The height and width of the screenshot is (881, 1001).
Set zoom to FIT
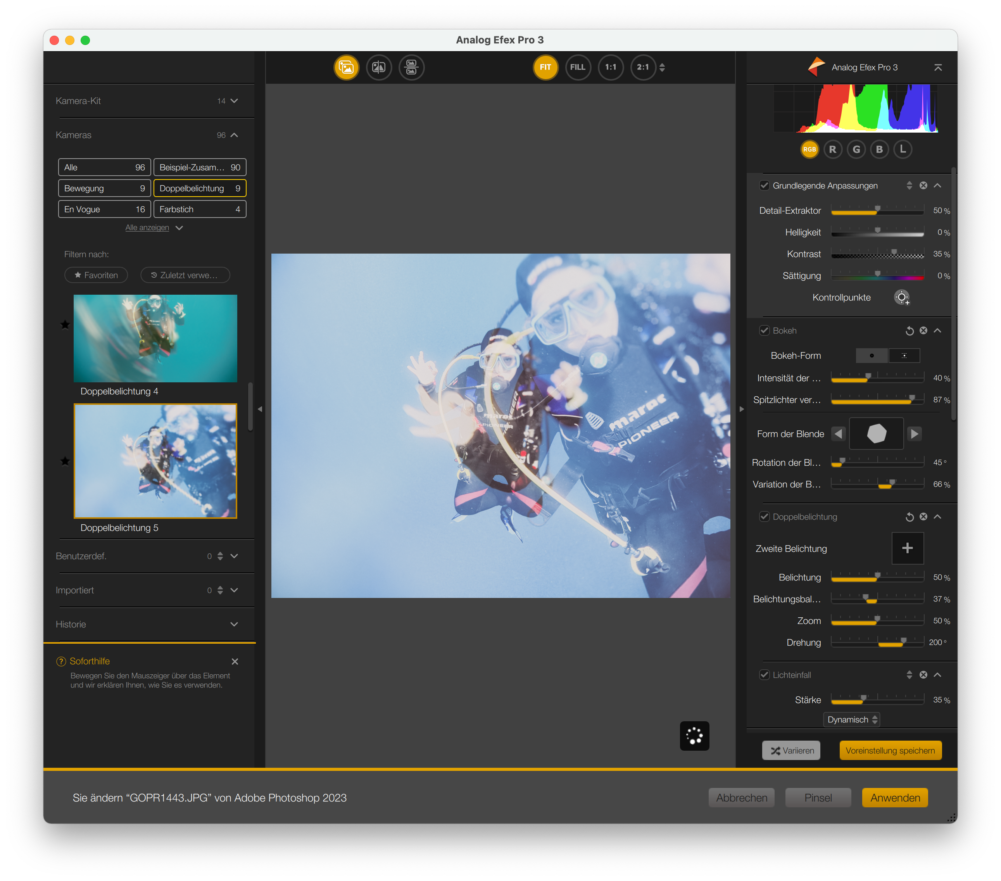[545, 67]
